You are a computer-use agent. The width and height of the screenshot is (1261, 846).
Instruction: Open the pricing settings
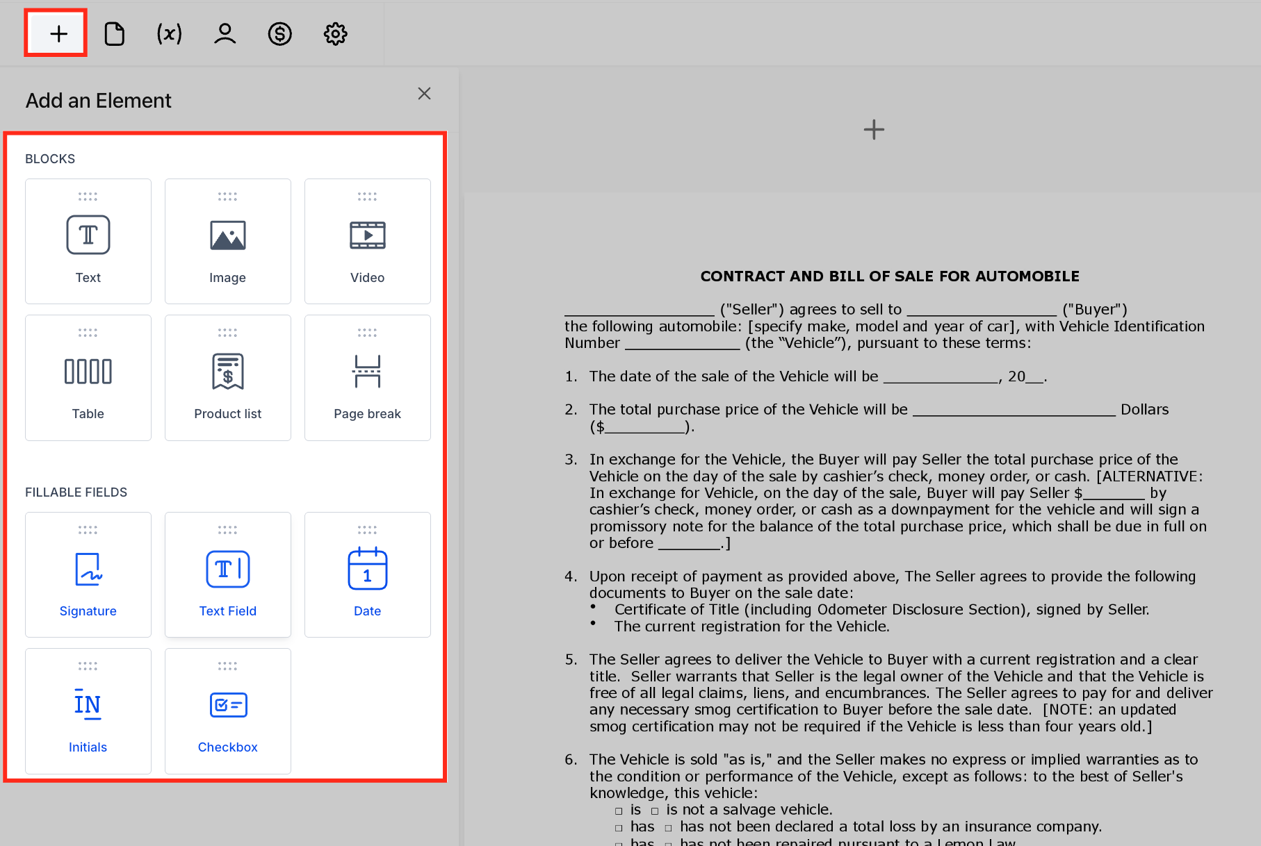[x=279, y=33]
